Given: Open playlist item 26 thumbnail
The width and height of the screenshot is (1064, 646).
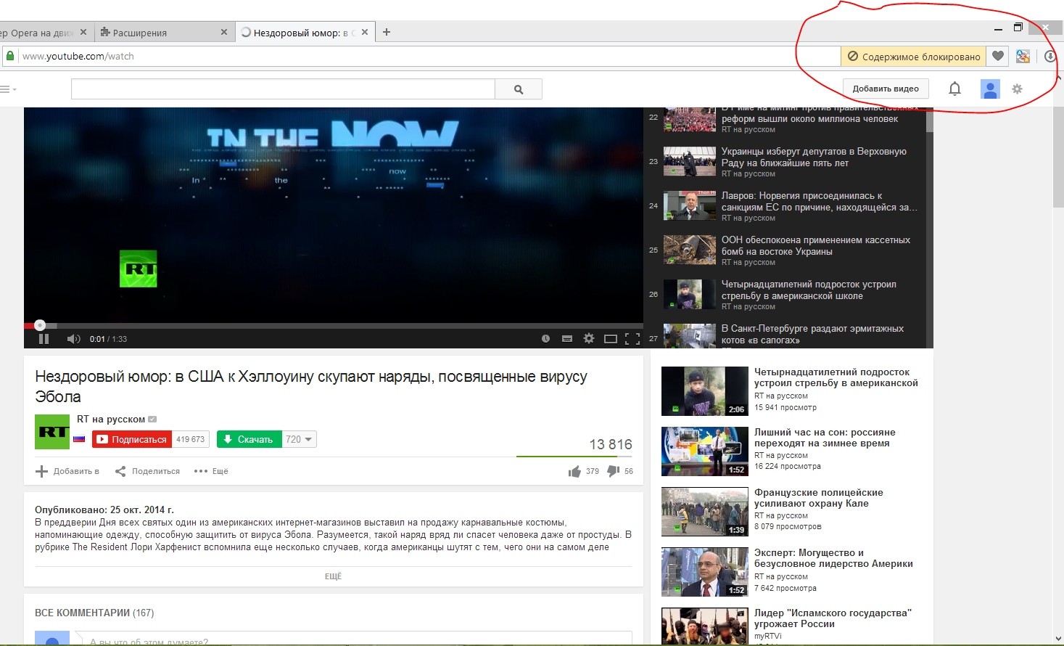Looking at the screenshot, I should click(x=690, y=294).
